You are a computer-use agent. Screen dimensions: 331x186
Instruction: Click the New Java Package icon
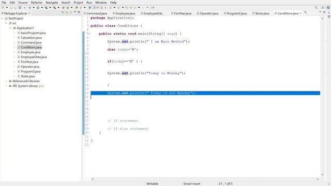(63, 8)
